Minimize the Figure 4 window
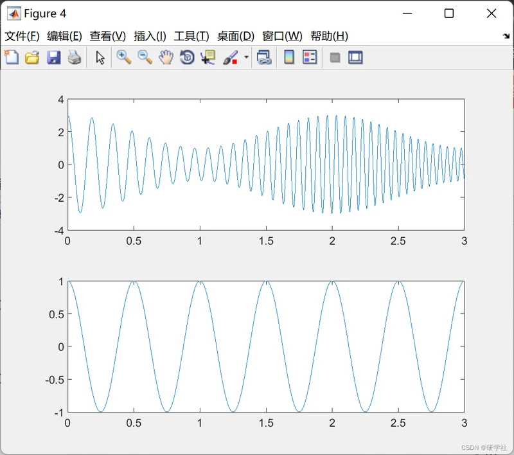The width and height of the screenshot is (514, 455). pyautogui.click(x=407, y=13)
